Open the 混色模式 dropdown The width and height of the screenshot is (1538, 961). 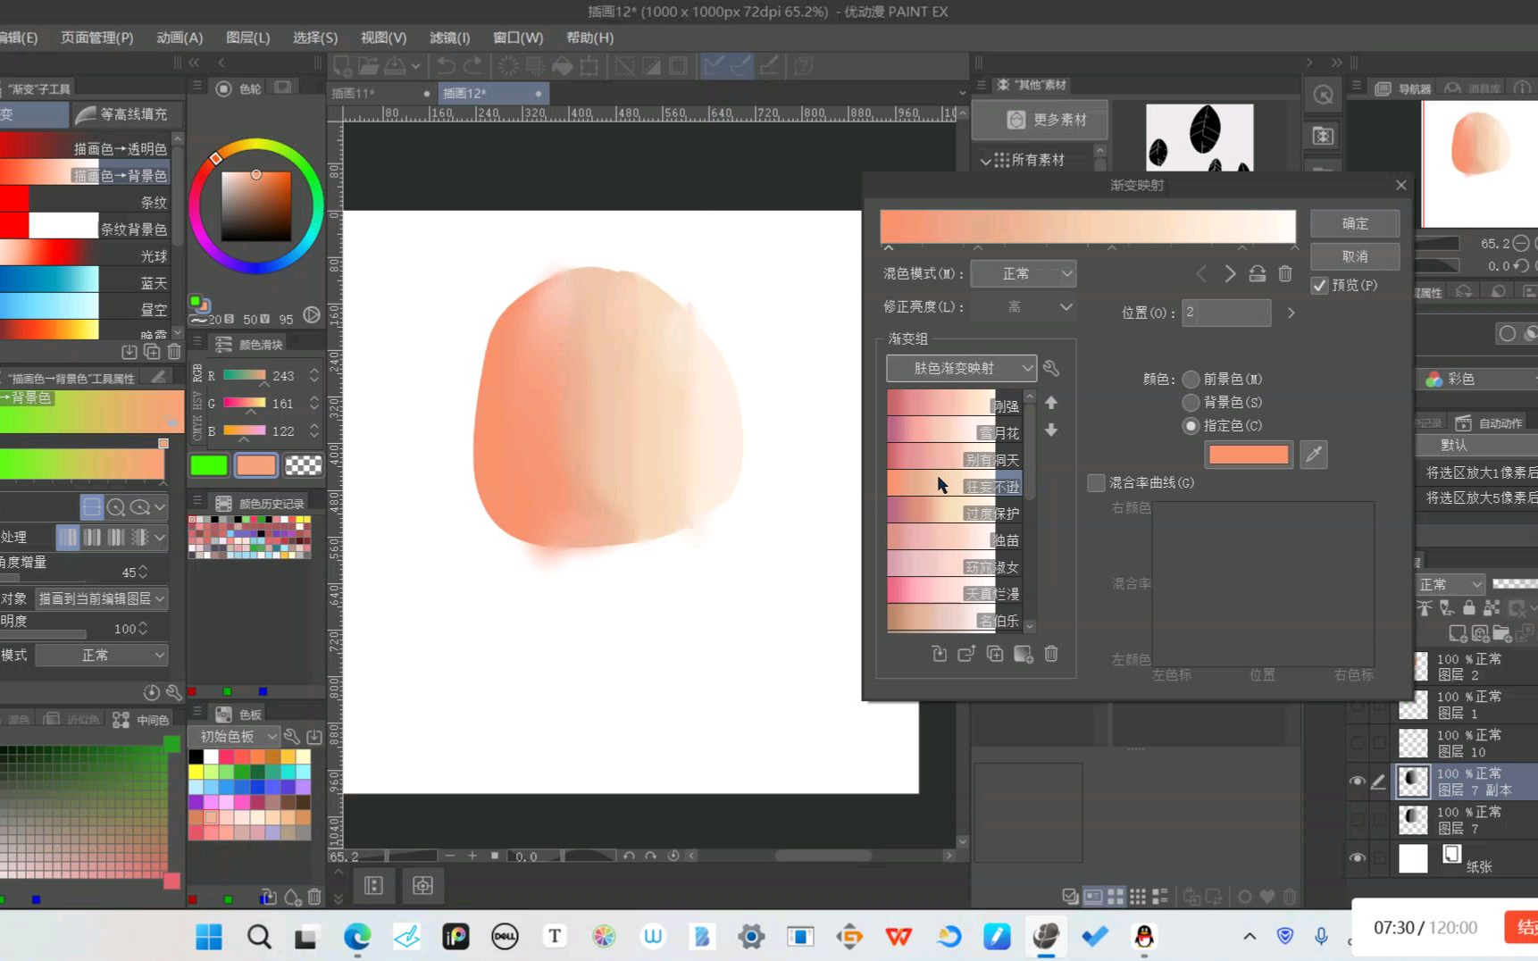[1023, 274]
